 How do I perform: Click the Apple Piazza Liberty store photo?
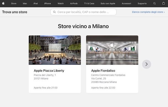[x=55, y=50]
